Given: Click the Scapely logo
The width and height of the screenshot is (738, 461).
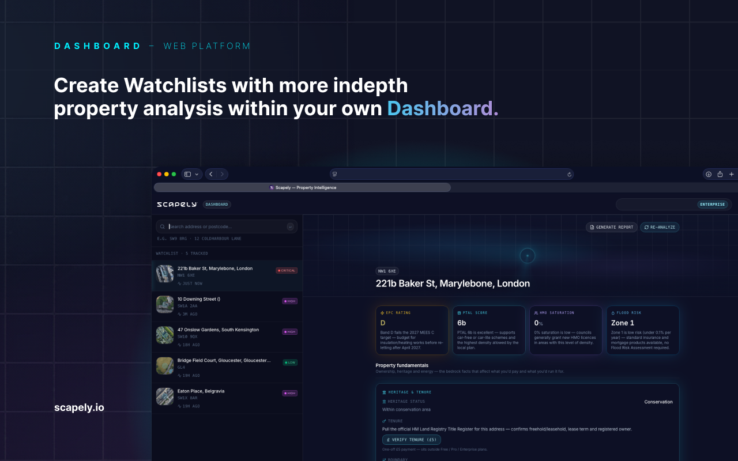Looking at the screenshot, I should click(176, 205).
